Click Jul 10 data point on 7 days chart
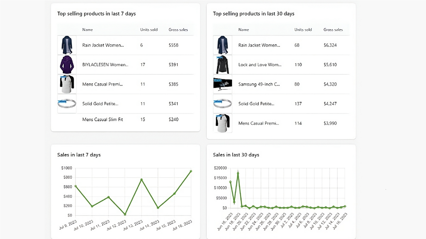This screenshot has height=239, width=426. 92,206
